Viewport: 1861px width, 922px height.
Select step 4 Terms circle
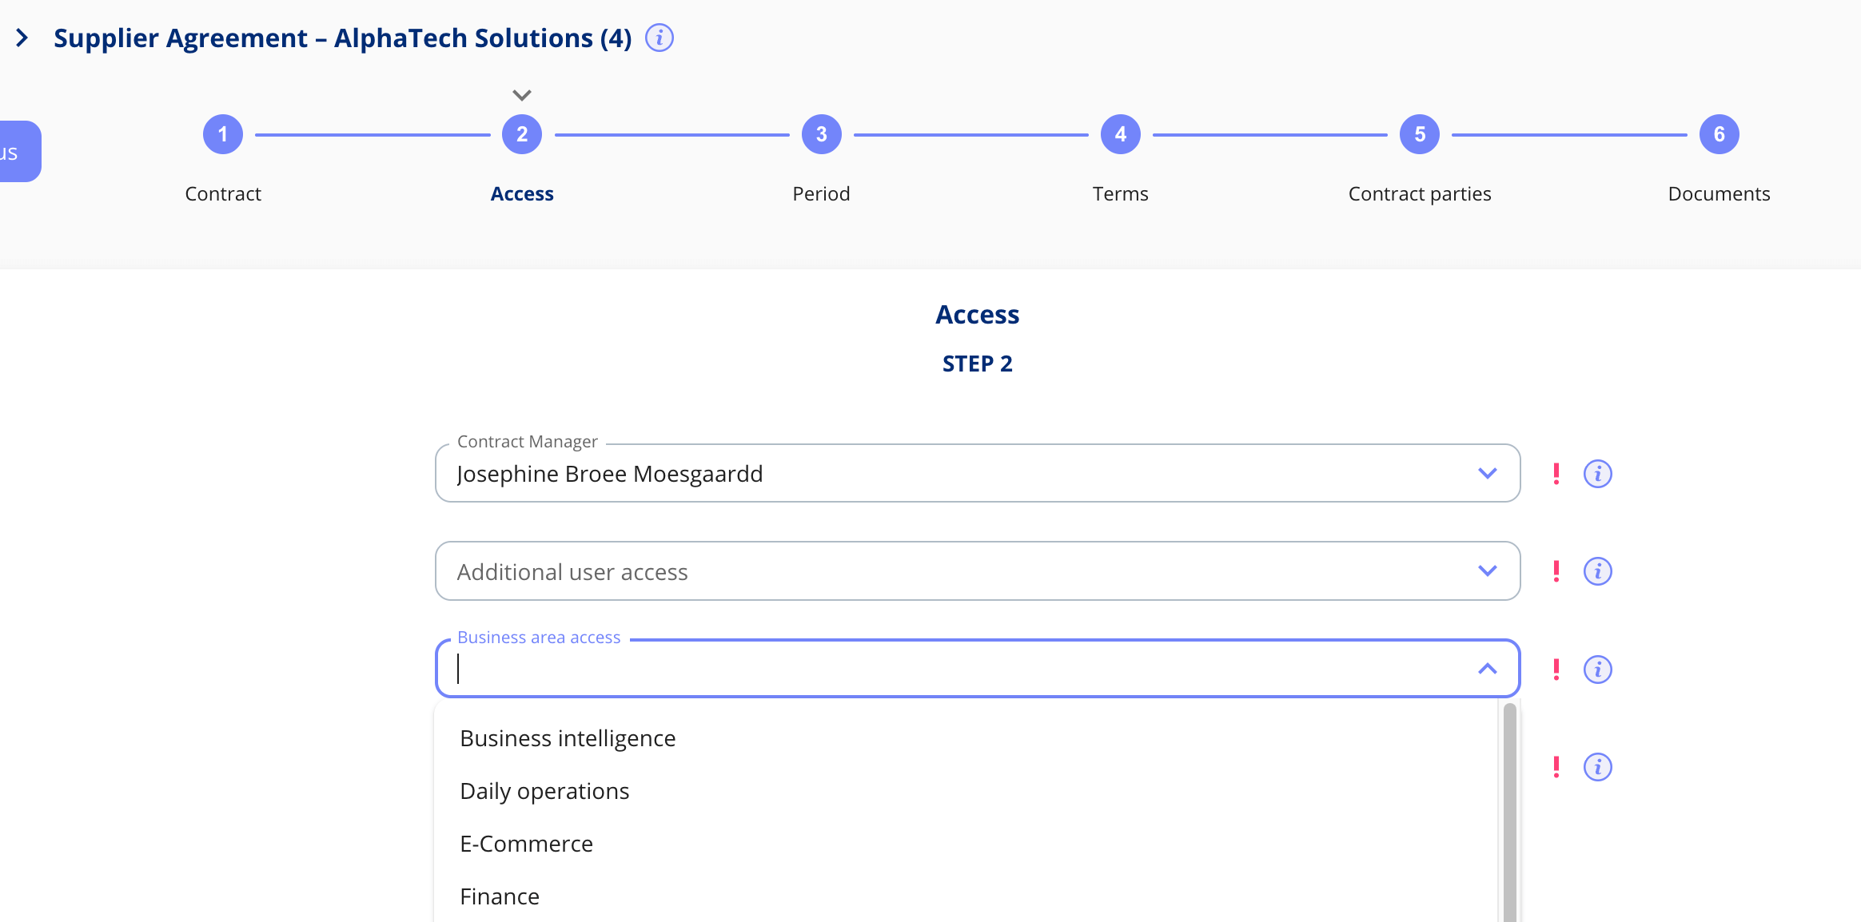pyautogui.click(x=1120, y=133)
